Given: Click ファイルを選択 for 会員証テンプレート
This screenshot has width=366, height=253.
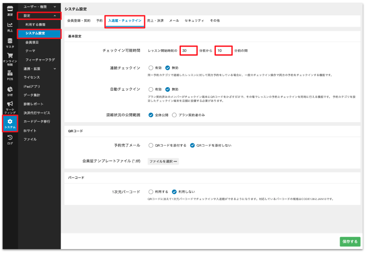Looking at the screenshot, I should point(163,162).
